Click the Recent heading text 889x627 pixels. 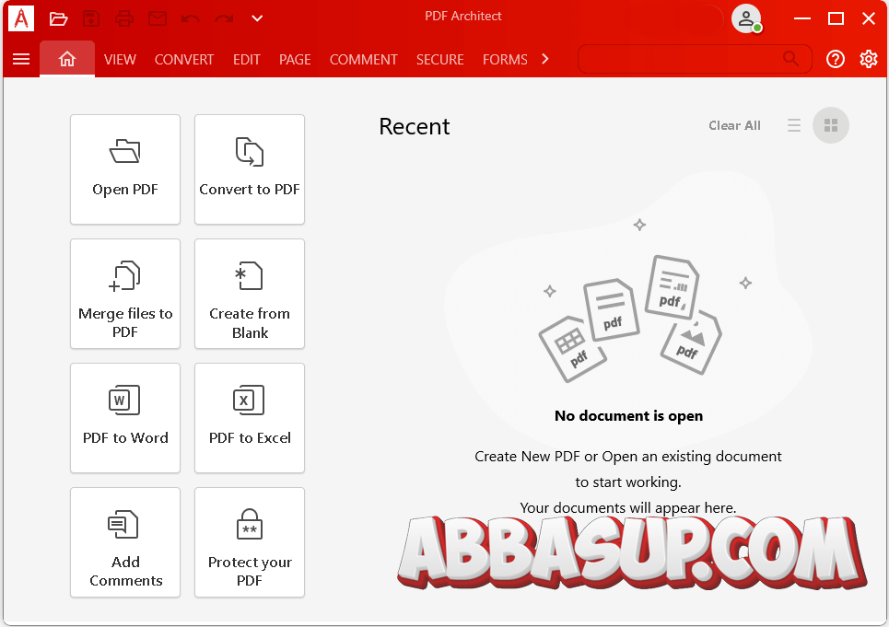click(414, 126)
